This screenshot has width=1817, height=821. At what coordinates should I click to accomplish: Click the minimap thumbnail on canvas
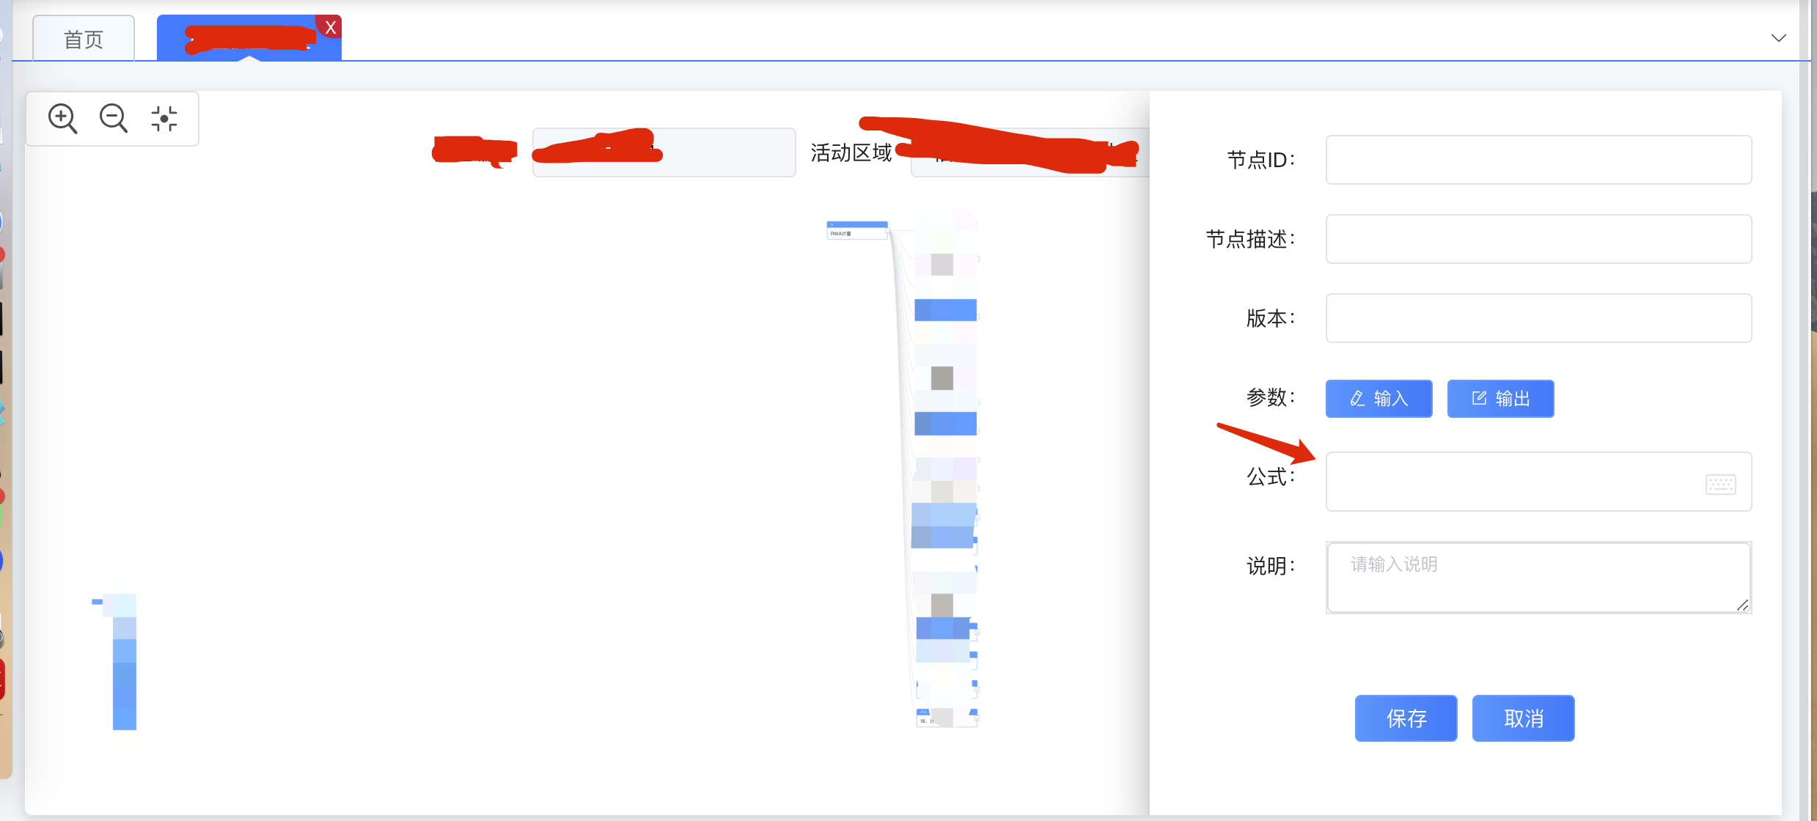123,662
